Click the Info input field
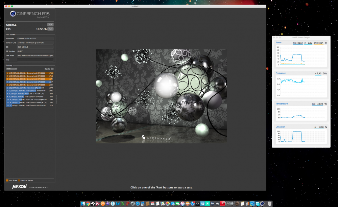Viewport: 338px width, 207px height. pyautogui.click(x=35, y=60)
